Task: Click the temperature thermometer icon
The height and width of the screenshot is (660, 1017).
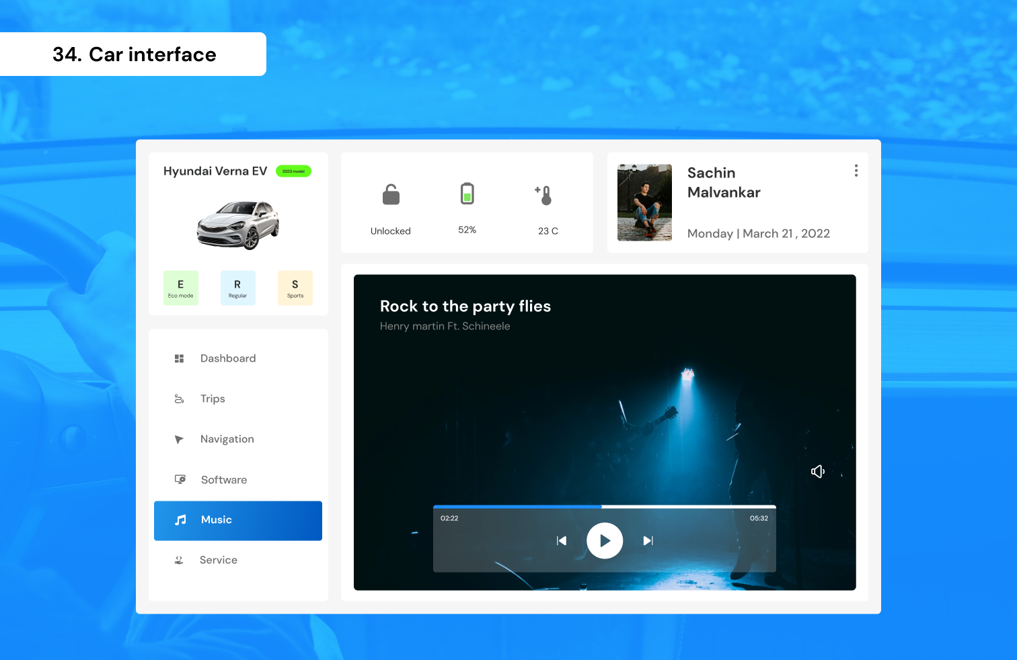Action: [x=544, y=194]
